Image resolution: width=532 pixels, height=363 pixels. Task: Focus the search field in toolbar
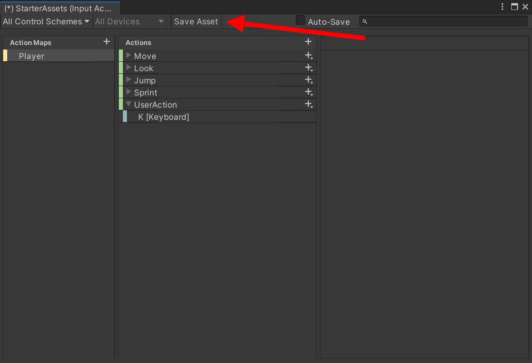(443, 22)
